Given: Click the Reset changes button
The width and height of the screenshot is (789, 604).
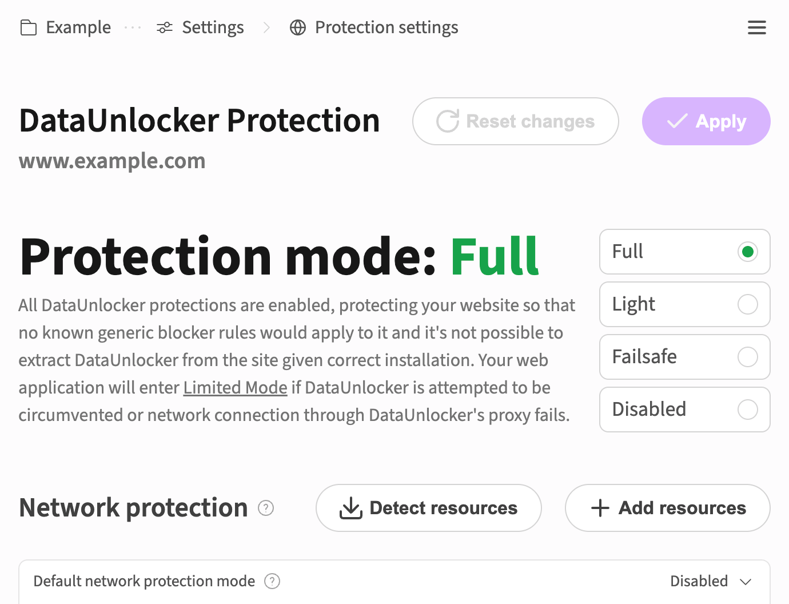Looking at the screenshot, I should tap(515, 121).
